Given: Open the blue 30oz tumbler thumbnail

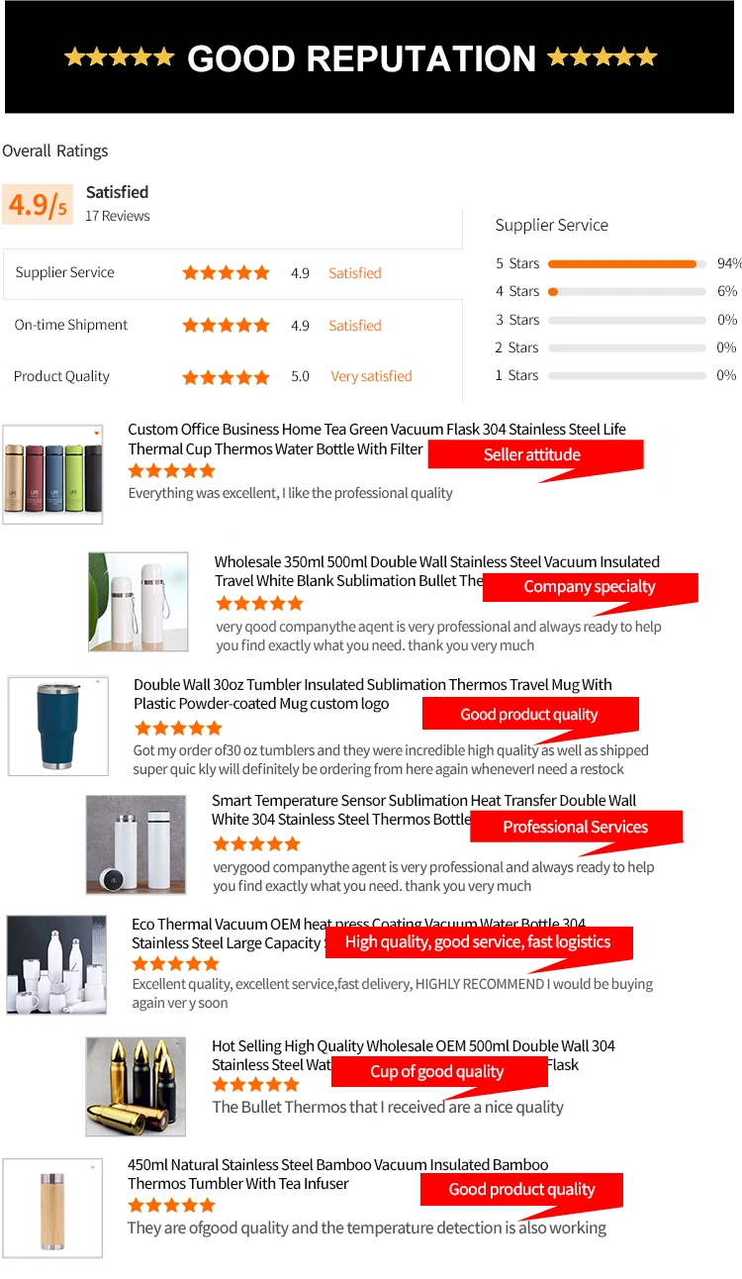Looking at the screenshot, I should pos(57,726).
